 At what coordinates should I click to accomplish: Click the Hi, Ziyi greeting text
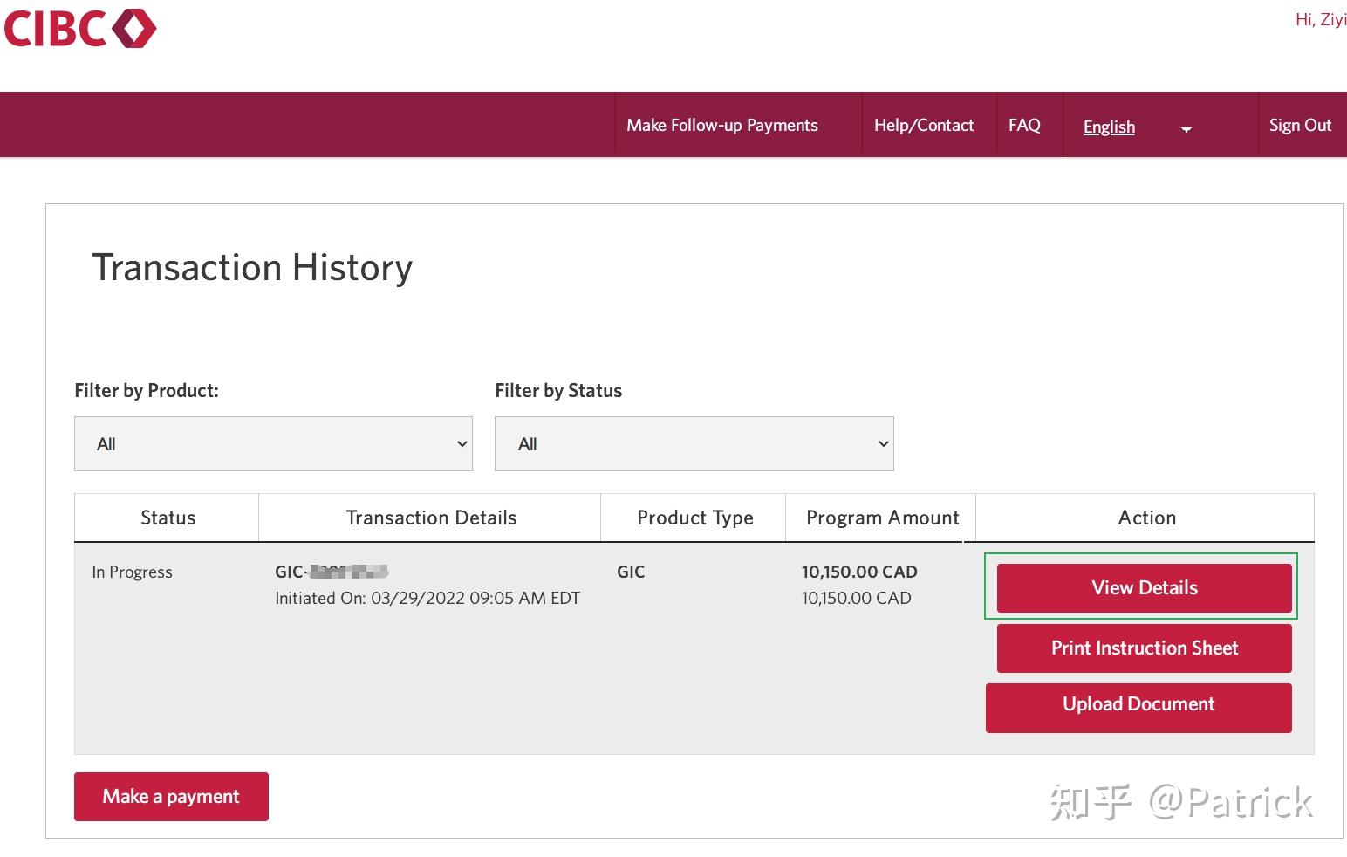[x=1320, y=20]
